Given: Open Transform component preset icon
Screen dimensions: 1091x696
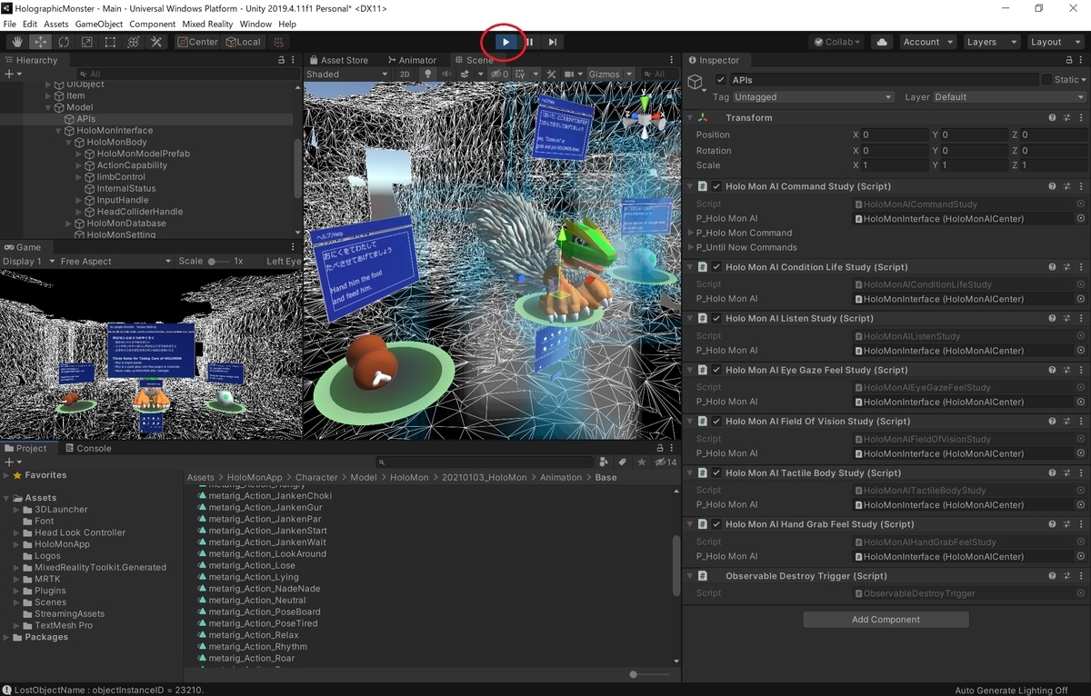Looking at the screenshot, I should coord(1066,117).
